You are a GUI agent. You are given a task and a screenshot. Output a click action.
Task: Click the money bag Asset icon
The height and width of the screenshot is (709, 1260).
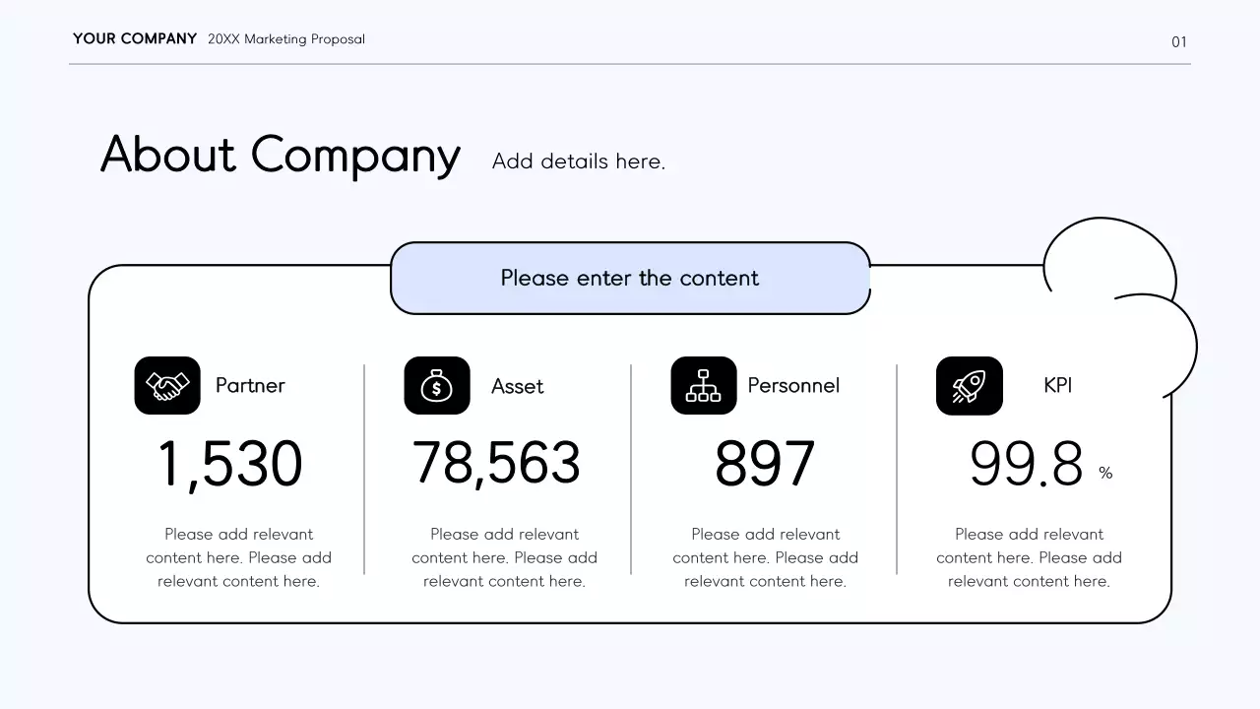click(x=437, y=385)
